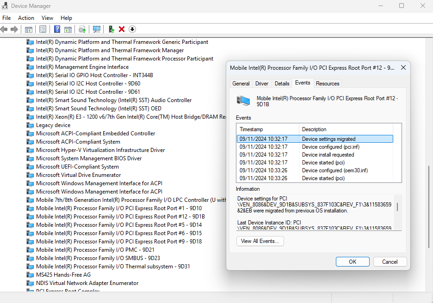This screenshot has height=303, width=433.
Task: Switch to the Details tab
Action: pyautogui.click(x=282, y=84)
